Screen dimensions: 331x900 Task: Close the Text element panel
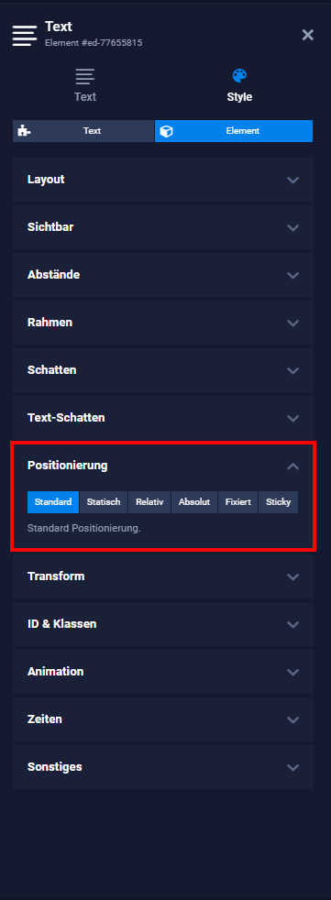pyautogui.click(x=308, y=35)
